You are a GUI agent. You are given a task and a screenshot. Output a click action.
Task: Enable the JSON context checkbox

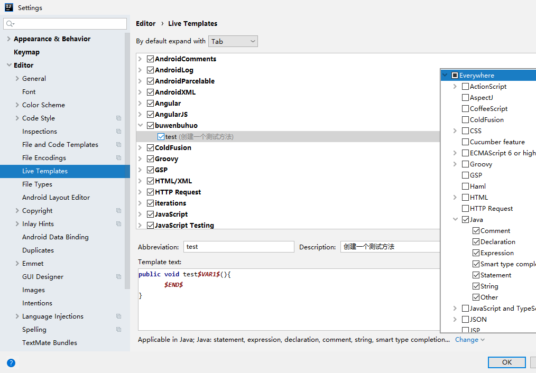click(465, 319)
